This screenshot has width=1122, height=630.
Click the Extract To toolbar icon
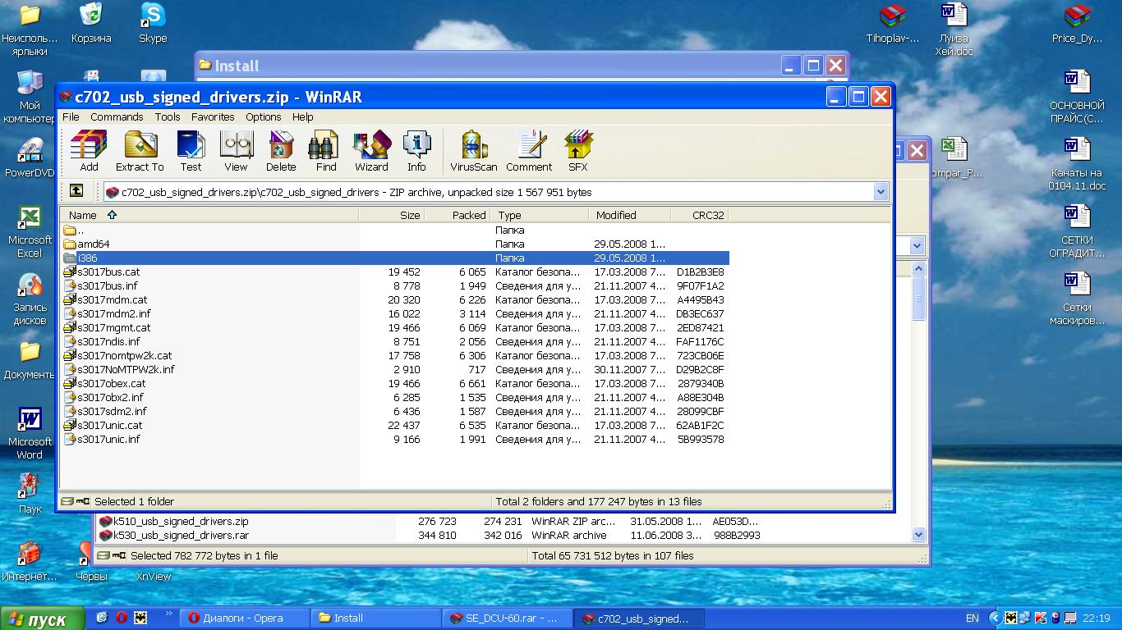140,151
